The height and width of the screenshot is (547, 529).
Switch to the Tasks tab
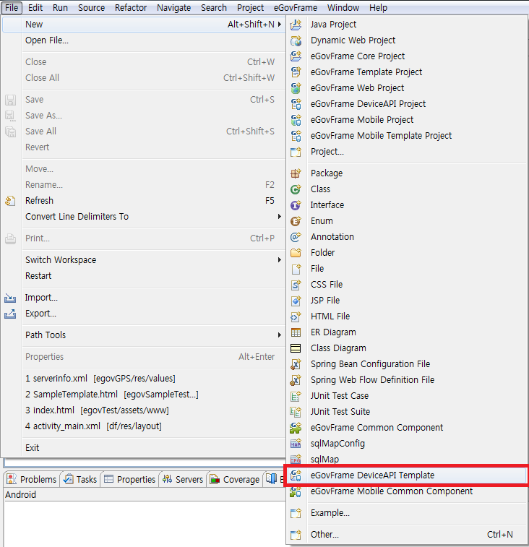pyautogui.click(x=80, y=480)
